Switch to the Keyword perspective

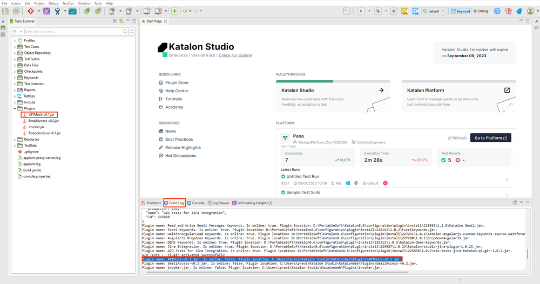tap(460, 11)
